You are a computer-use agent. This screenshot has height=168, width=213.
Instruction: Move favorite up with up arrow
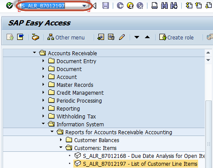click(147, 37)
